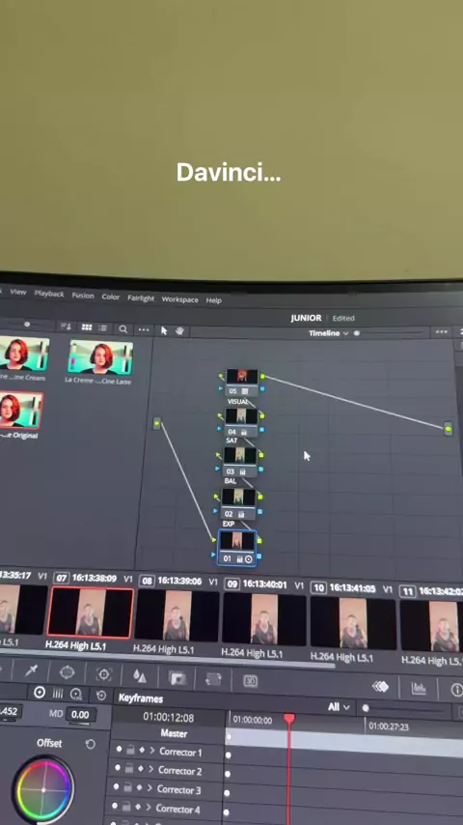Reset the Offset color wheel
463x825 pixels.
click(91, 744)
